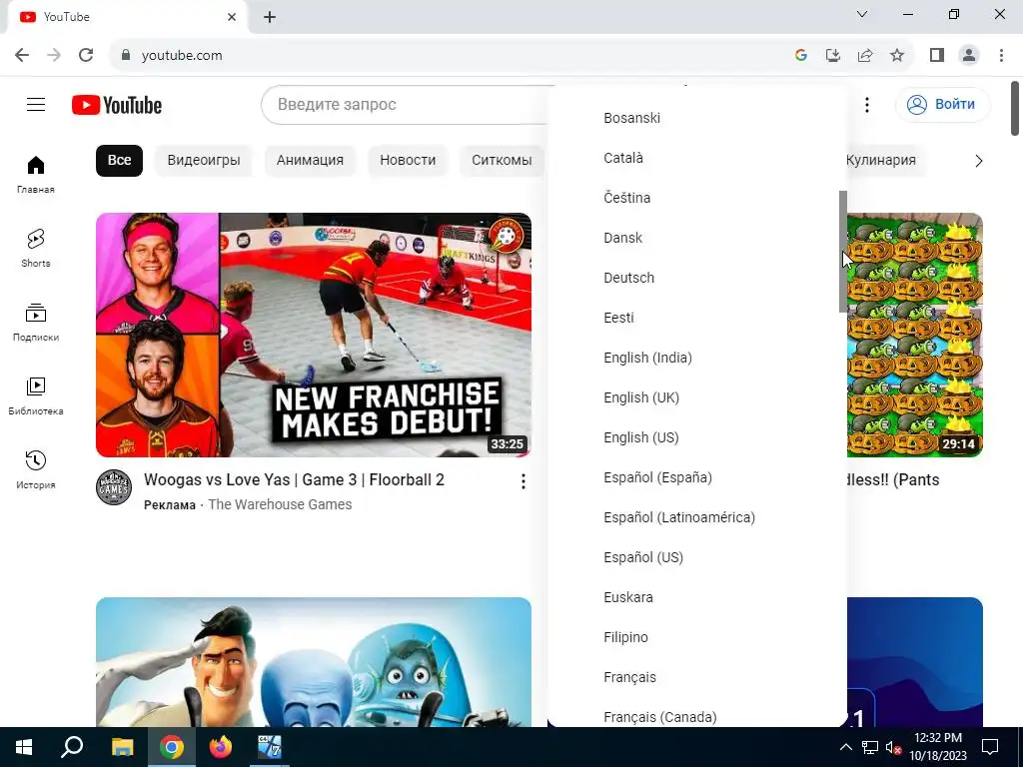Open the Windows Start menu
Screen dimensions: 1023x767
24,747
